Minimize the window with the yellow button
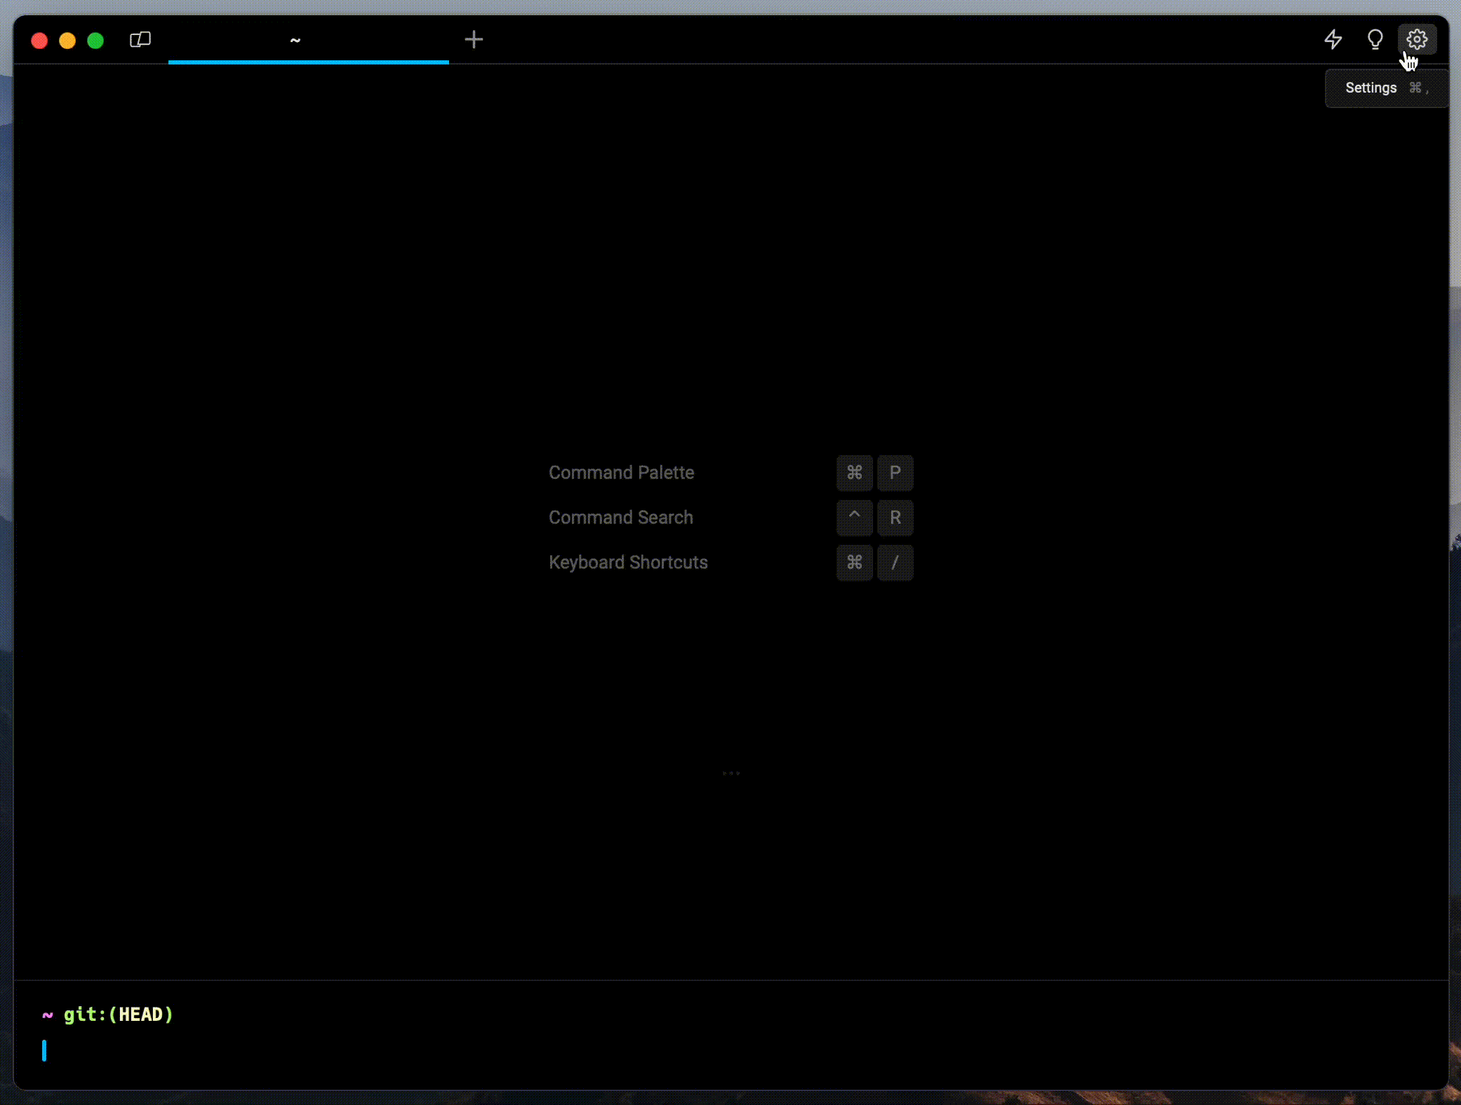The height and width of the screenshot is (1105, 1461). [67, 41]
